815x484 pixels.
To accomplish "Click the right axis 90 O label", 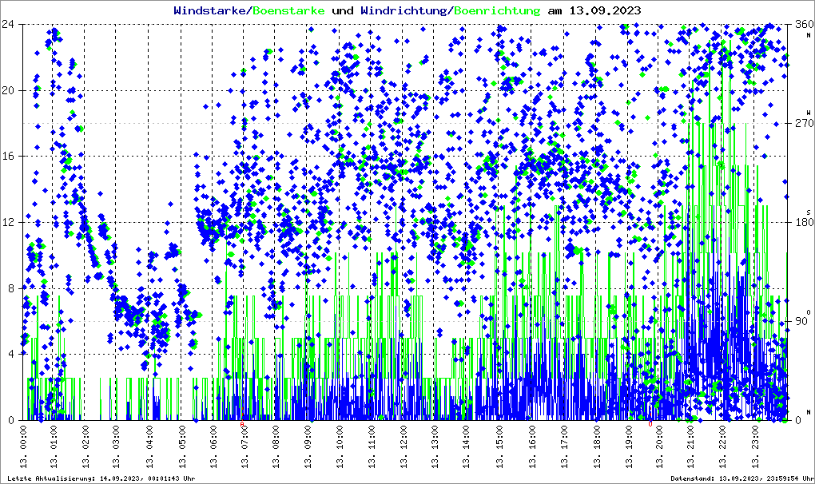I will [801, 322].
